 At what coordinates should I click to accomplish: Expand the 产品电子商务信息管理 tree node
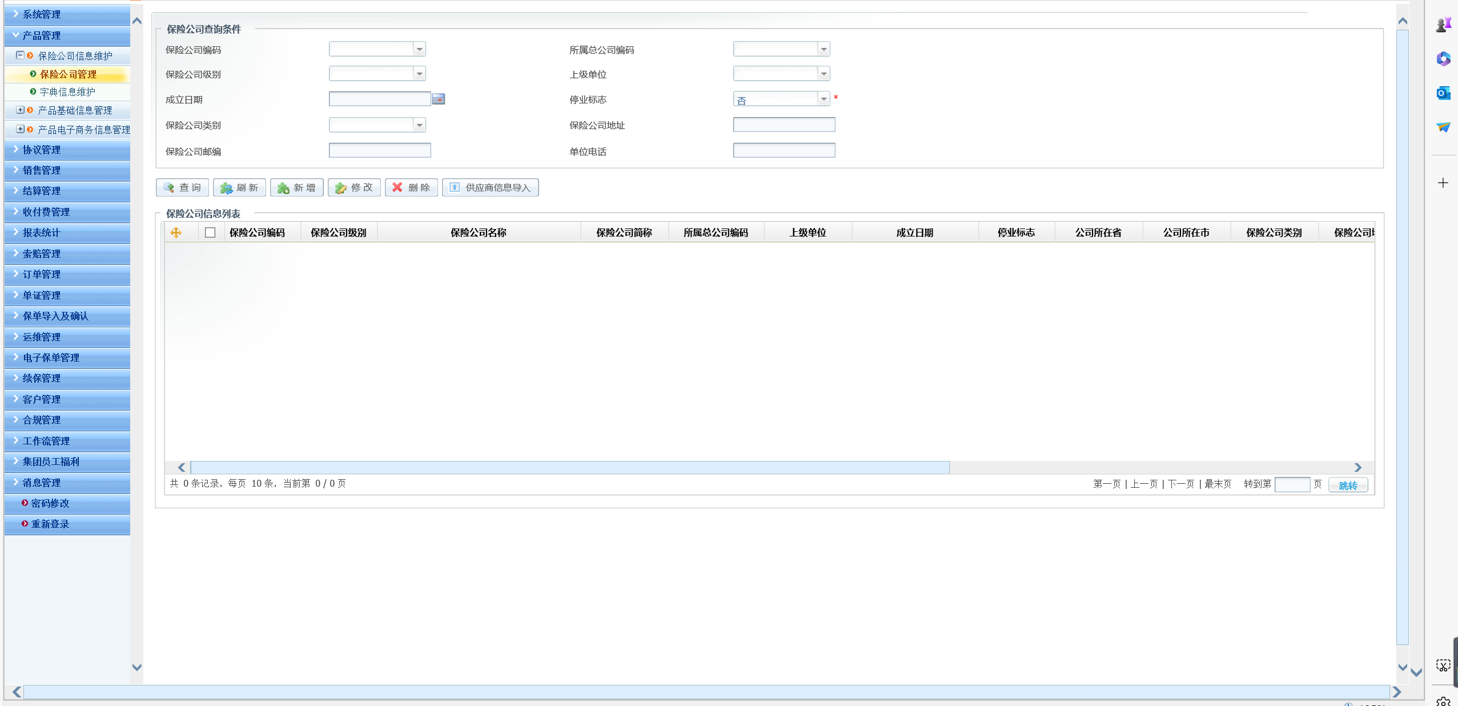(20, 129)
